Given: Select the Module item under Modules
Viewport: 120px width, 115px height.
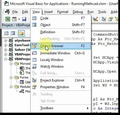Looking at the screenshot, I should (x=28, y=91).
